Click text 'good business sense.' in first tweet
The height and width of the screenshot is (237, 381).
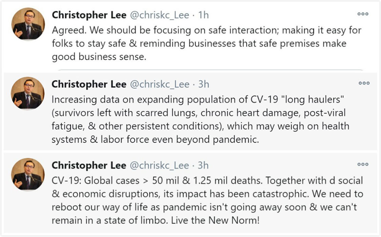pyautogui.click(x=99, y=57)
